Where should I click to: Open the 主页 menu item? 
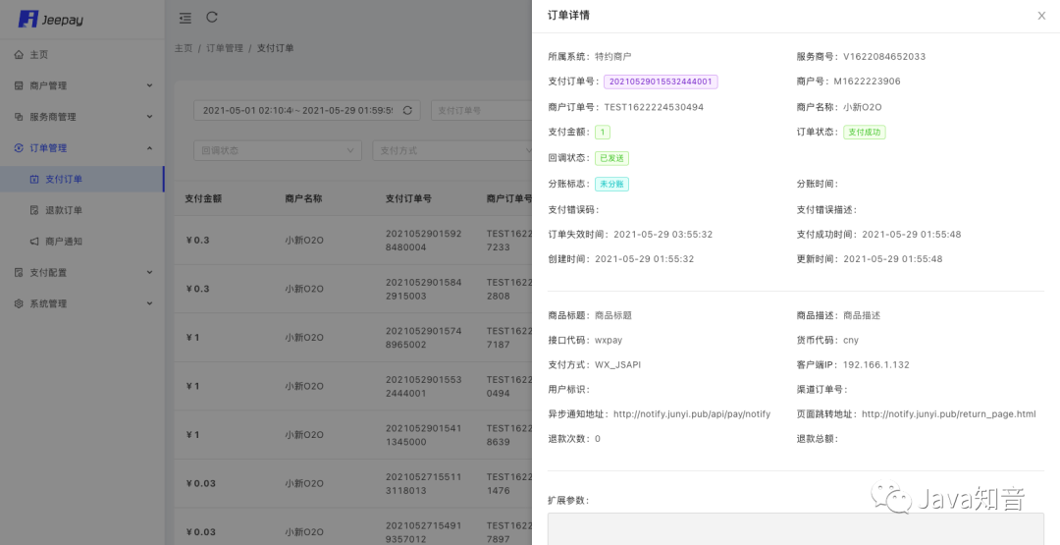pyautogui.click(x=81, y=55)
